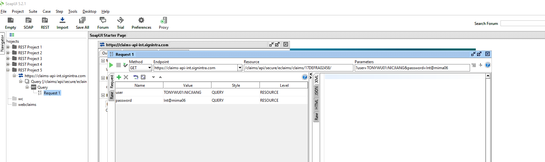Switch response view to HTML tab
This screenshot has width=545, height=162.
pyautogui.click(x=316, y=104)
